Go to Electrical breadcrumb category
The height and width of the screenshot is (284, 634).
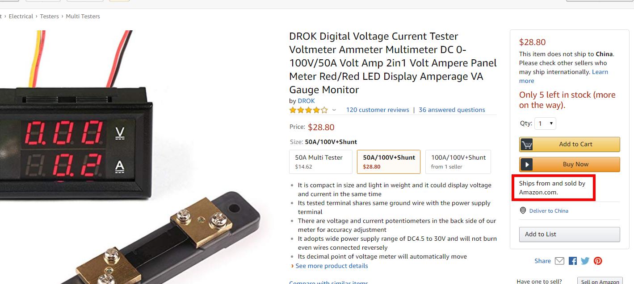[x=21, y=16]
